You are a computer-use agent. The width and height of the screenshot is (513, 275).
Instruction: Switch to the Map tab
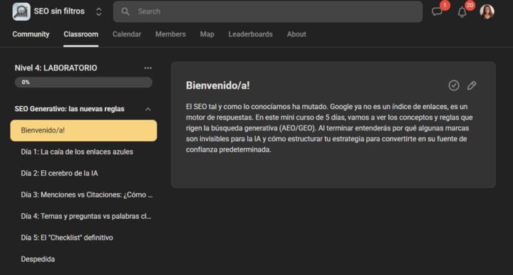click(207, 34)
